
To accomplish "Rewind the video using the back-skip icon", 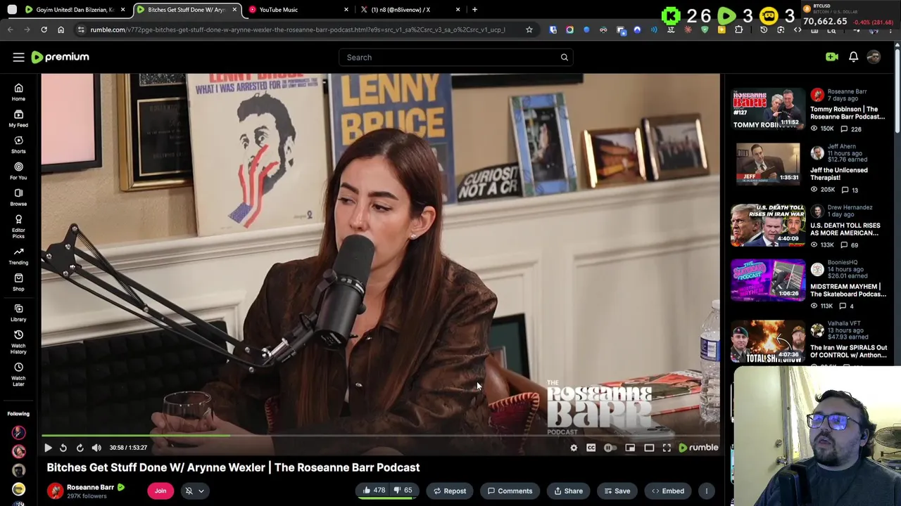I will coord(63,448).
